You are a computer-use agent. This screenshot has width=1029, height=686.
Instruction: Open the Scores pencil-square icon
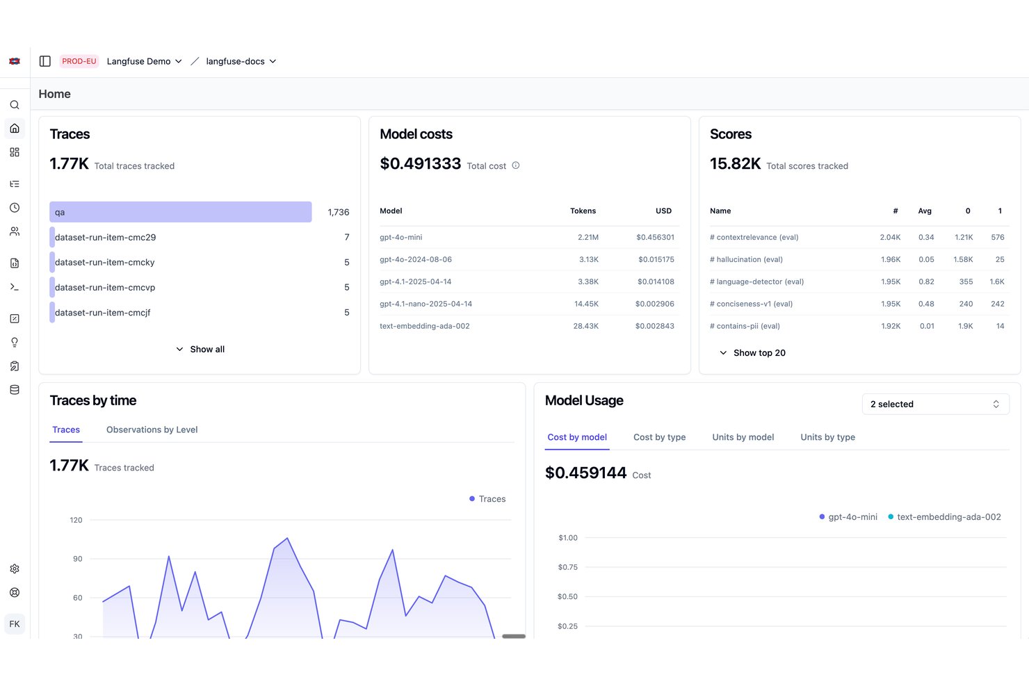pyautogui.click(x=15, y=319)
